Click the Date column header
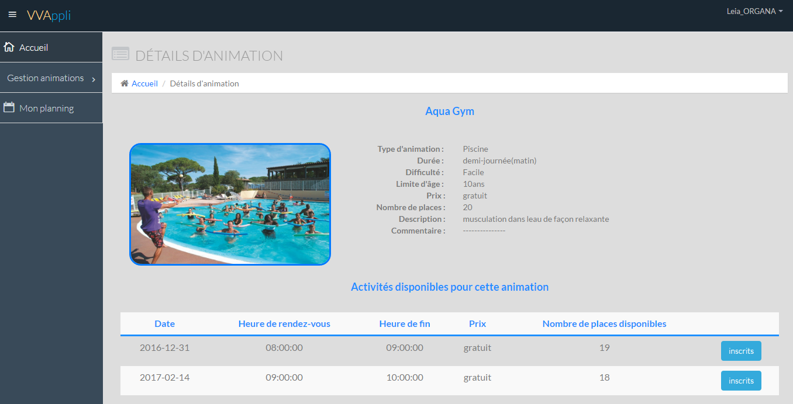Viewport: 793px width, 404px height. tap(164, 323)
